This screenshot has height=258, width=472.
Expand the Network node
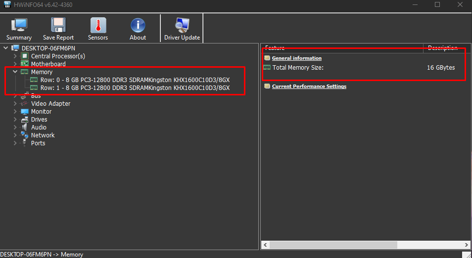click(x=15, y=135)
